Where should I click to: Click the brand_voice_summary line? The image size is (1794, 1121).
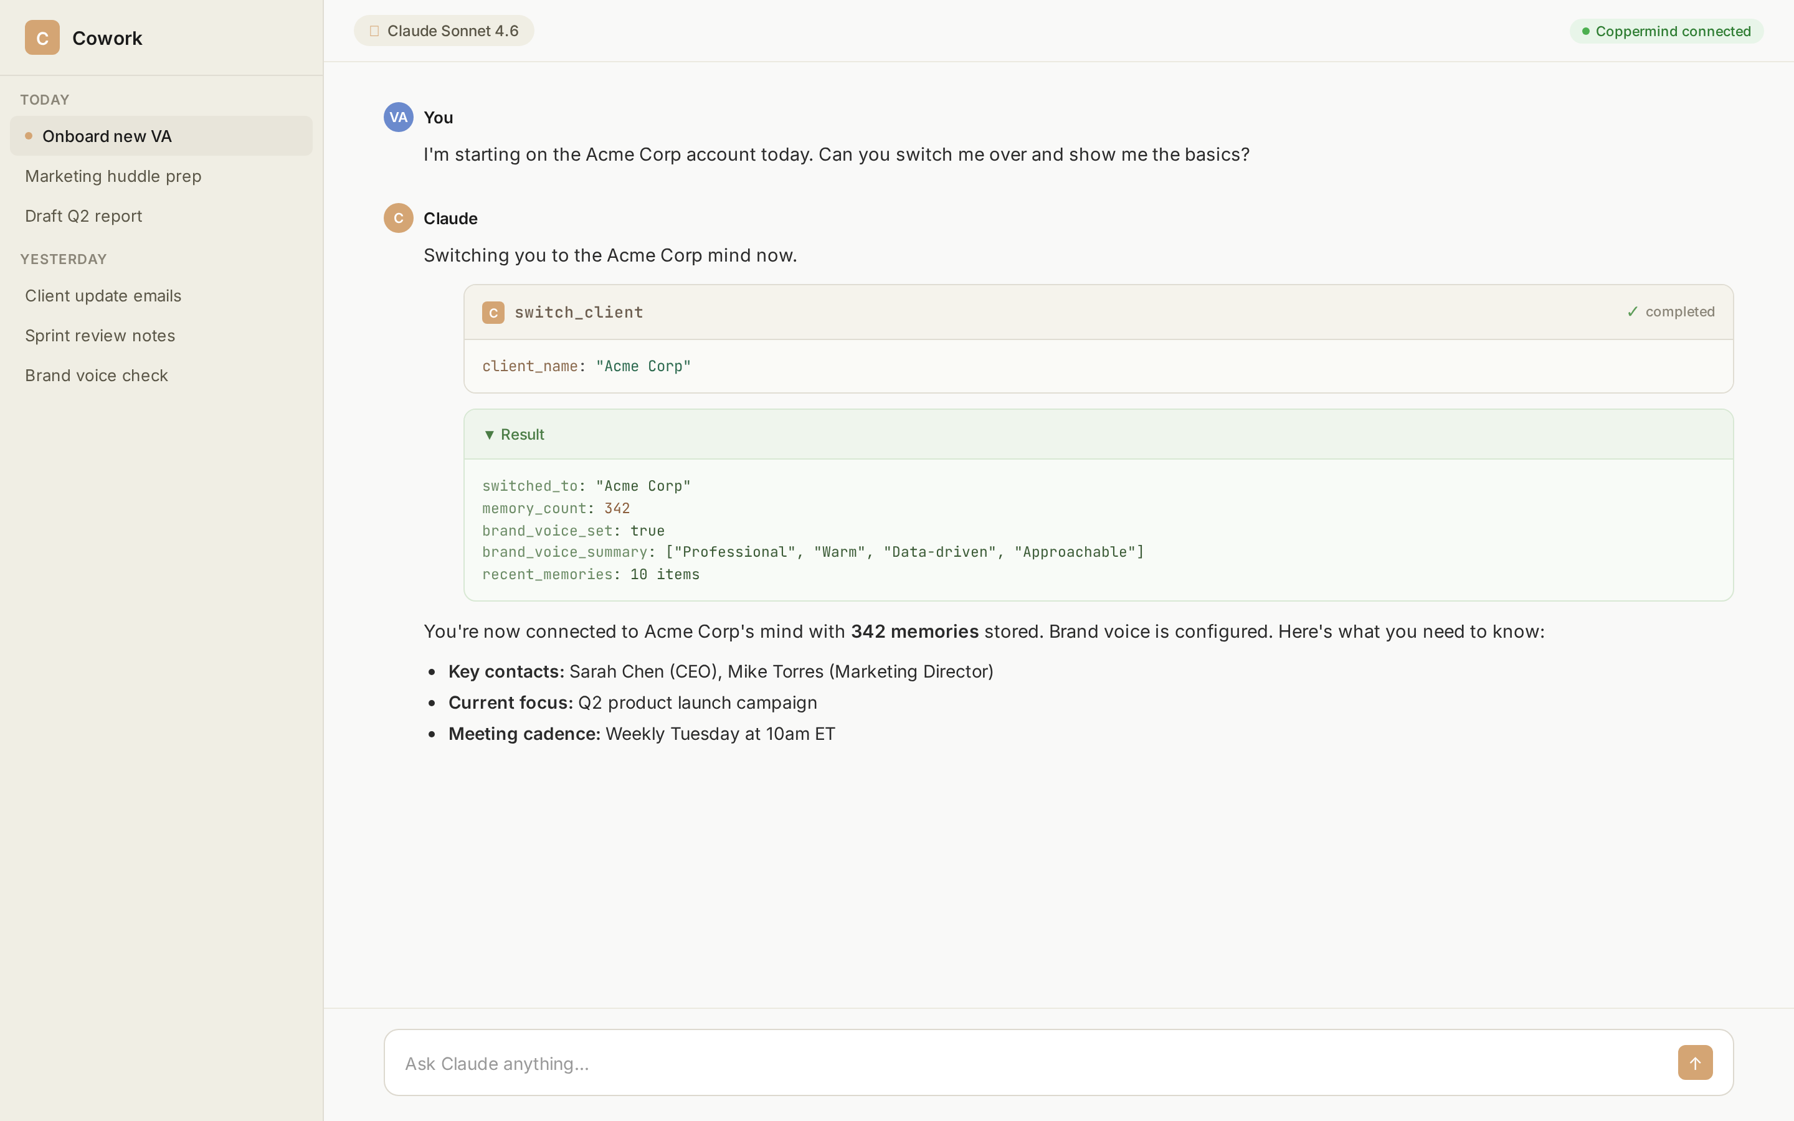(x=814, y=552)
